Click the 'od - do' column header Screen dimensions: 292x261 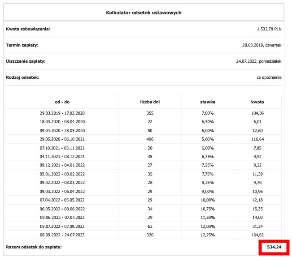[62, 102]
